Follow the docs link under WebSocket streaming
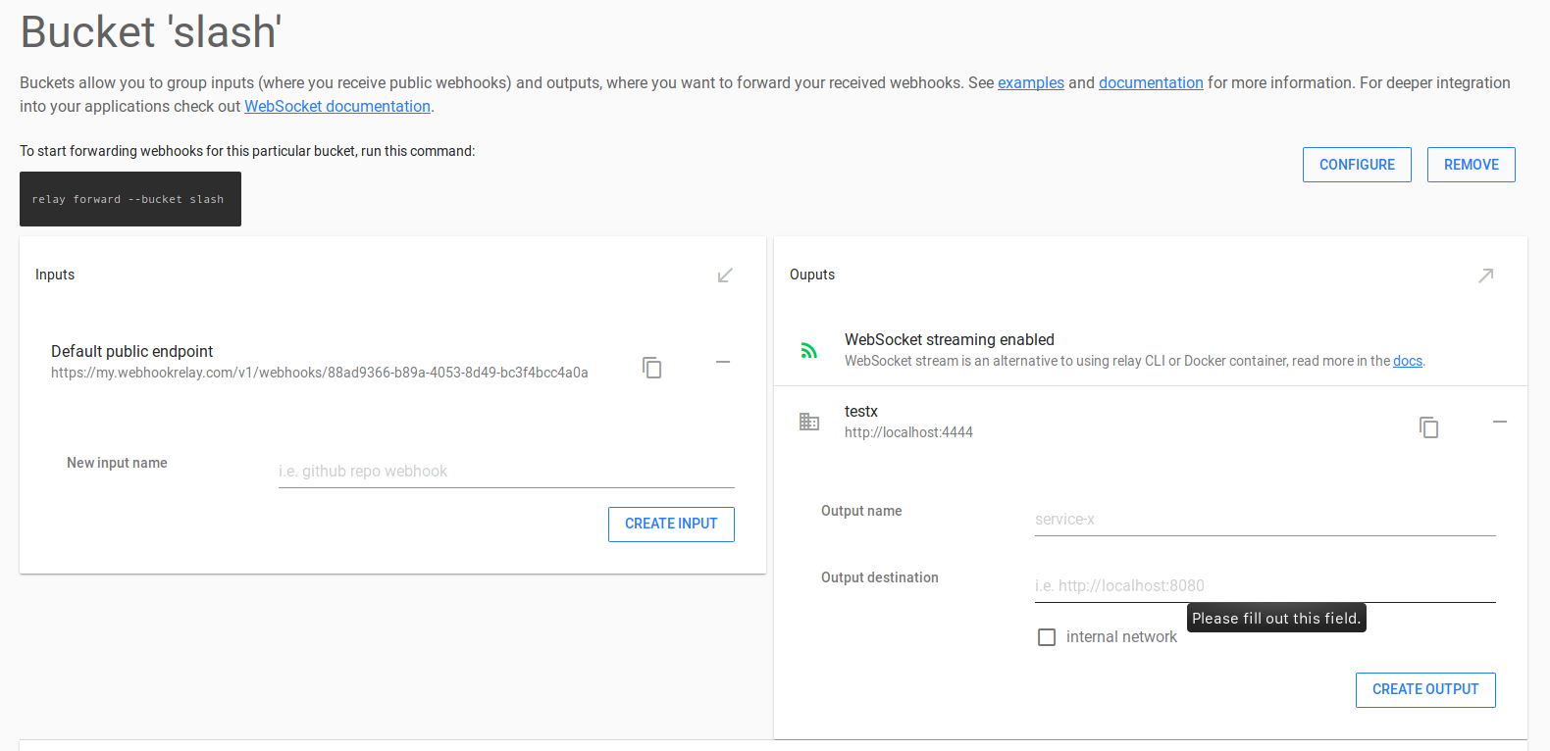Viewport: 1550px width, 751px height. 1407,361
